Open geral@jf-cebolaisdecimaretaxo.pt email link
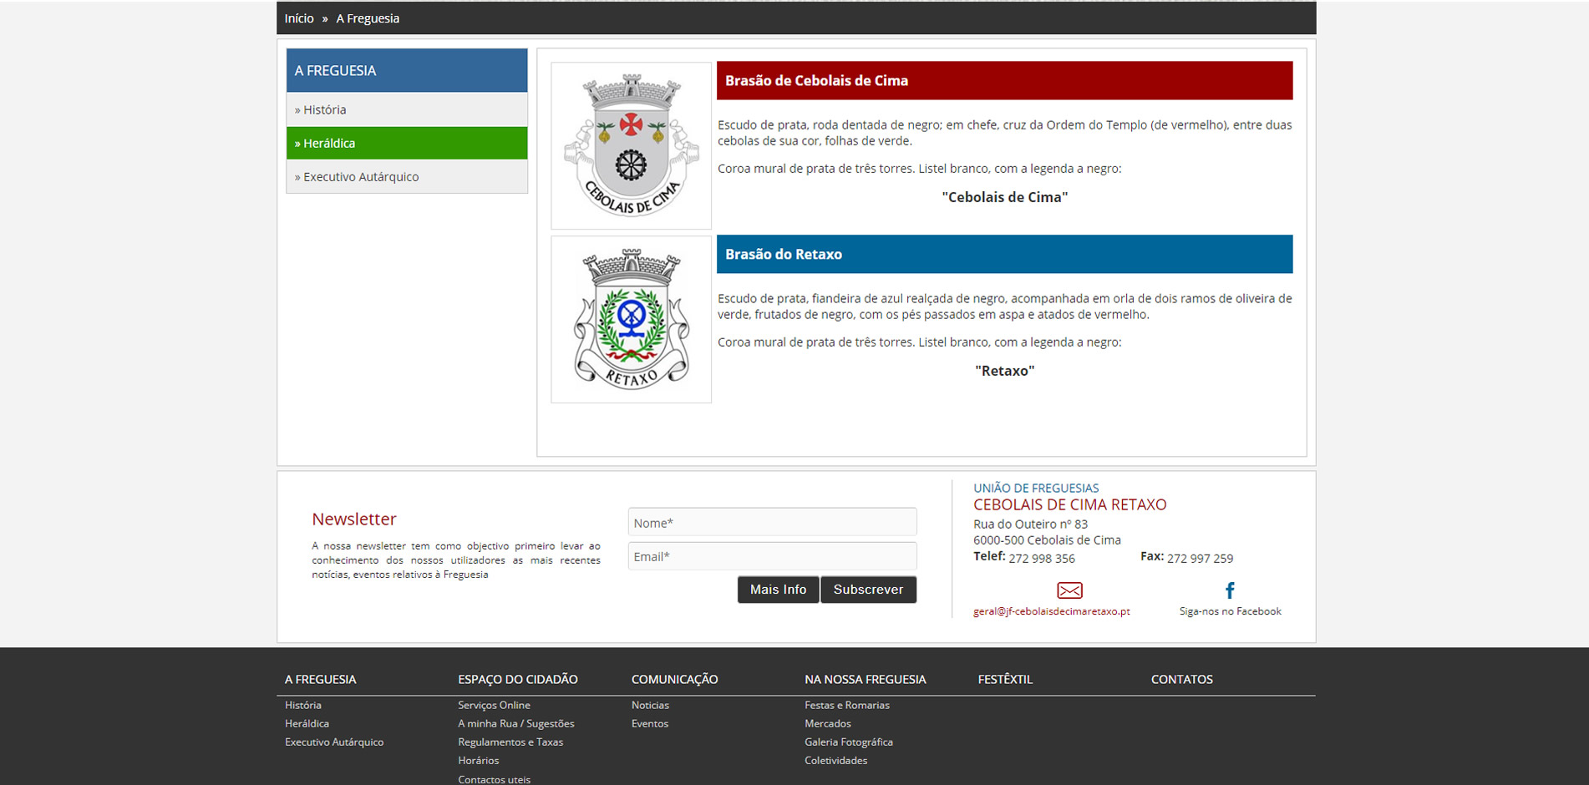 click(x=1051, y=611)
